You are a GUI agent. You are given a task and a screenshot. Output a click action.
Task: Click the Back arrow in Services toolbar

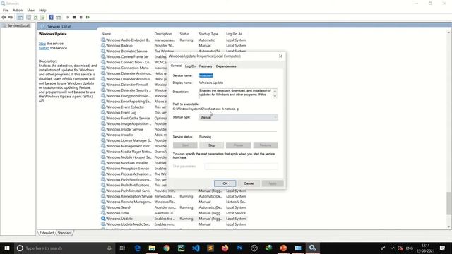tap(4, 17)
